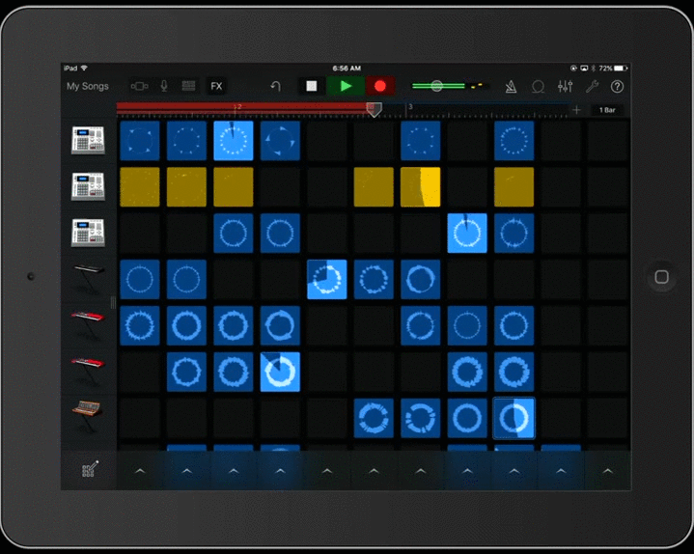Open help question mark icon
This screenshot has width=694, height=554.
617,86
